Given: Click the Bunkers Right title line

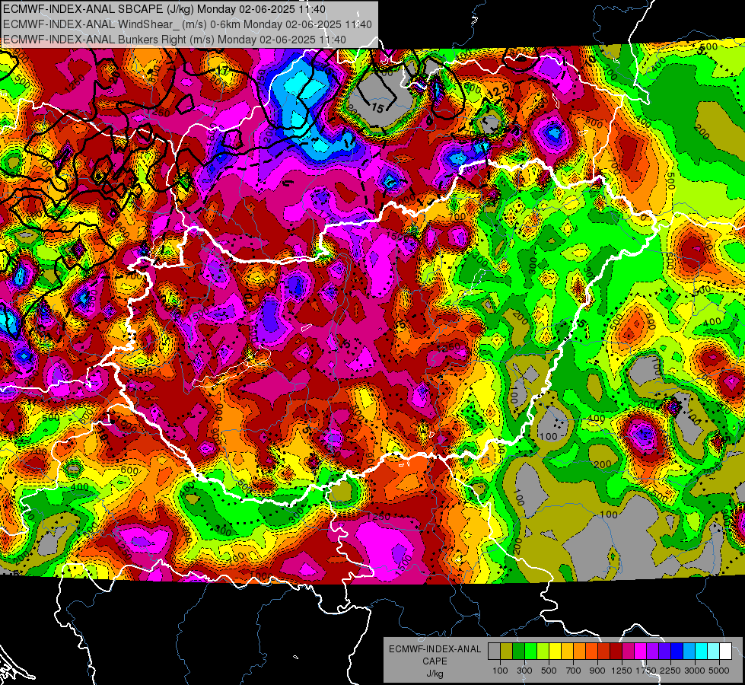Looking at the screenshot, I should [x=174, y=40].
